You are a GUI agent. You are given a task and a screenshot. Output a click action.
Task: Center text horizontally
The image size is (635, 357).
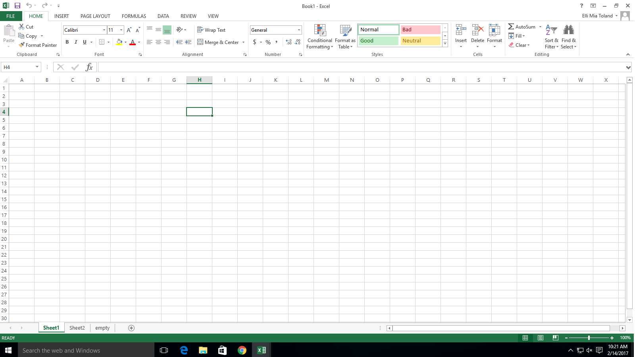coord(158,42)
